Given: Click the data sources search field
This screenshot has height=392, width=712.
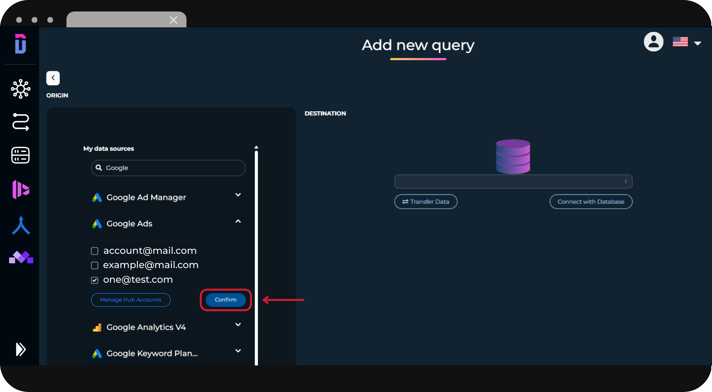Looking at the screenshot, I should 168,168.
